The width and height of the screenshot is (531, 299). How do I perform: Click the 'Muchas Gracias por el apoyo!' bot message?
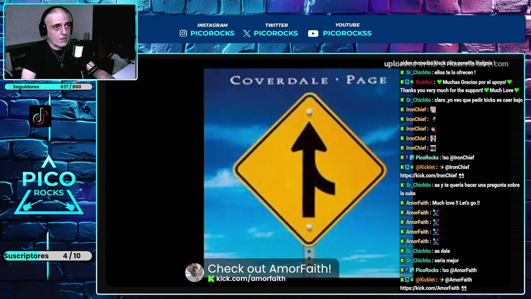coord(460,86)
